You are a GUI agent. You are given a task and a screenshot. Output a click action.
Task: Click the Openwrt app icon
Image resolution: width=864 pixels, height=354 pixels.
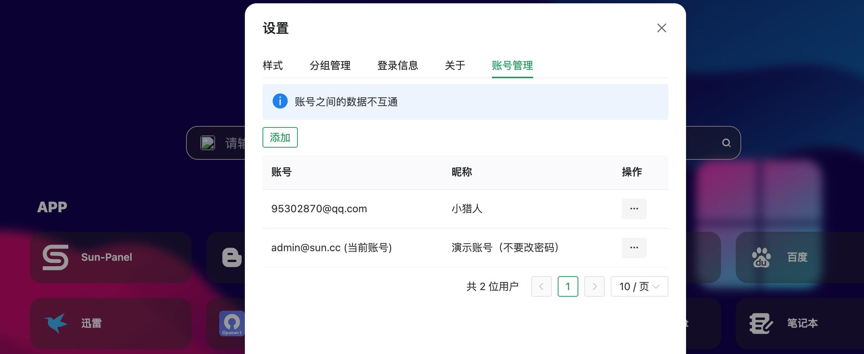(232, 323)
